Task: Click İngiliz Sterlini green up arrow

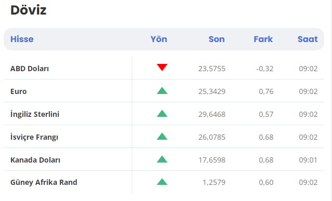Action: pyautogui.click(x=162, y=113)
